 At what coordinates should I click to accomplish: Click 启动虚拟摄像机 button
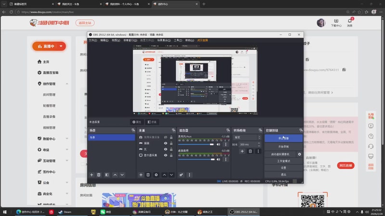click(x=280, y=154)
